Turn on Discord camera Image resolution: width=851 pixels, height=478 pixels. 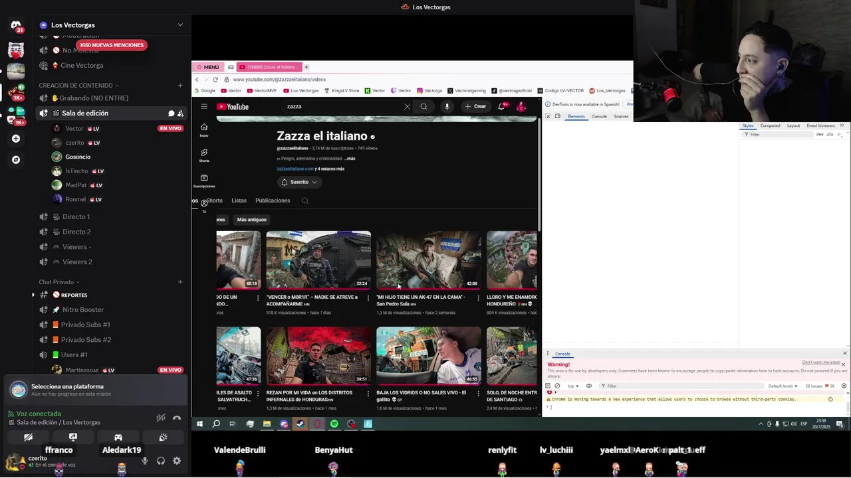[x=28, y=438]
